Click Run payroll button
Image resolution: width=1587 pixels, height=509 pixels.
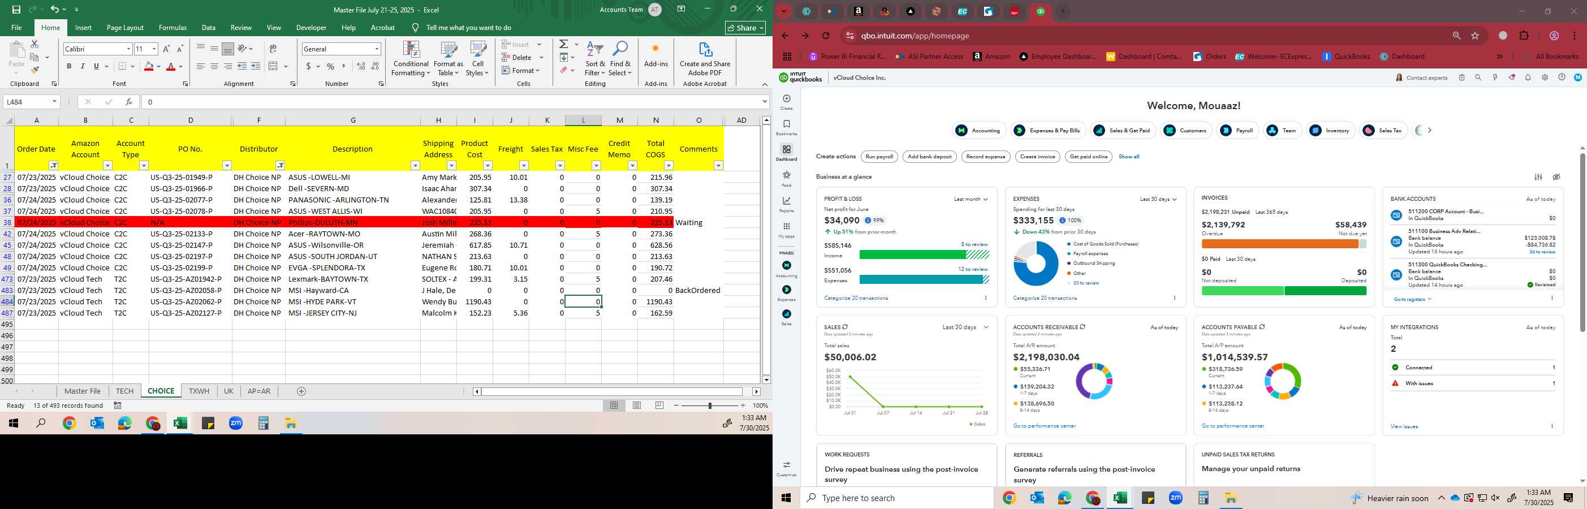click(x=879, y=157)
